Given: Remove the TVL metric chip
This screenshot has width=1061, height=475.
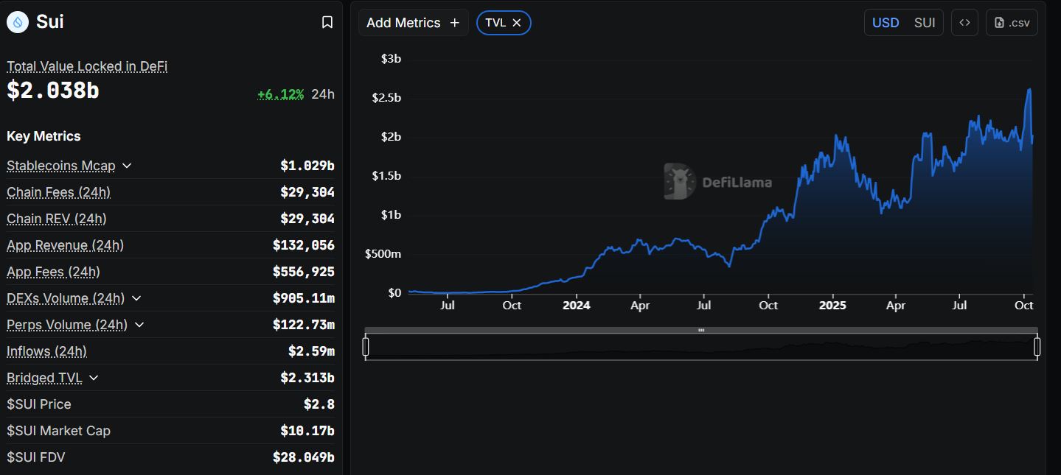Looking at the screenshot, I should pos(517,23).
